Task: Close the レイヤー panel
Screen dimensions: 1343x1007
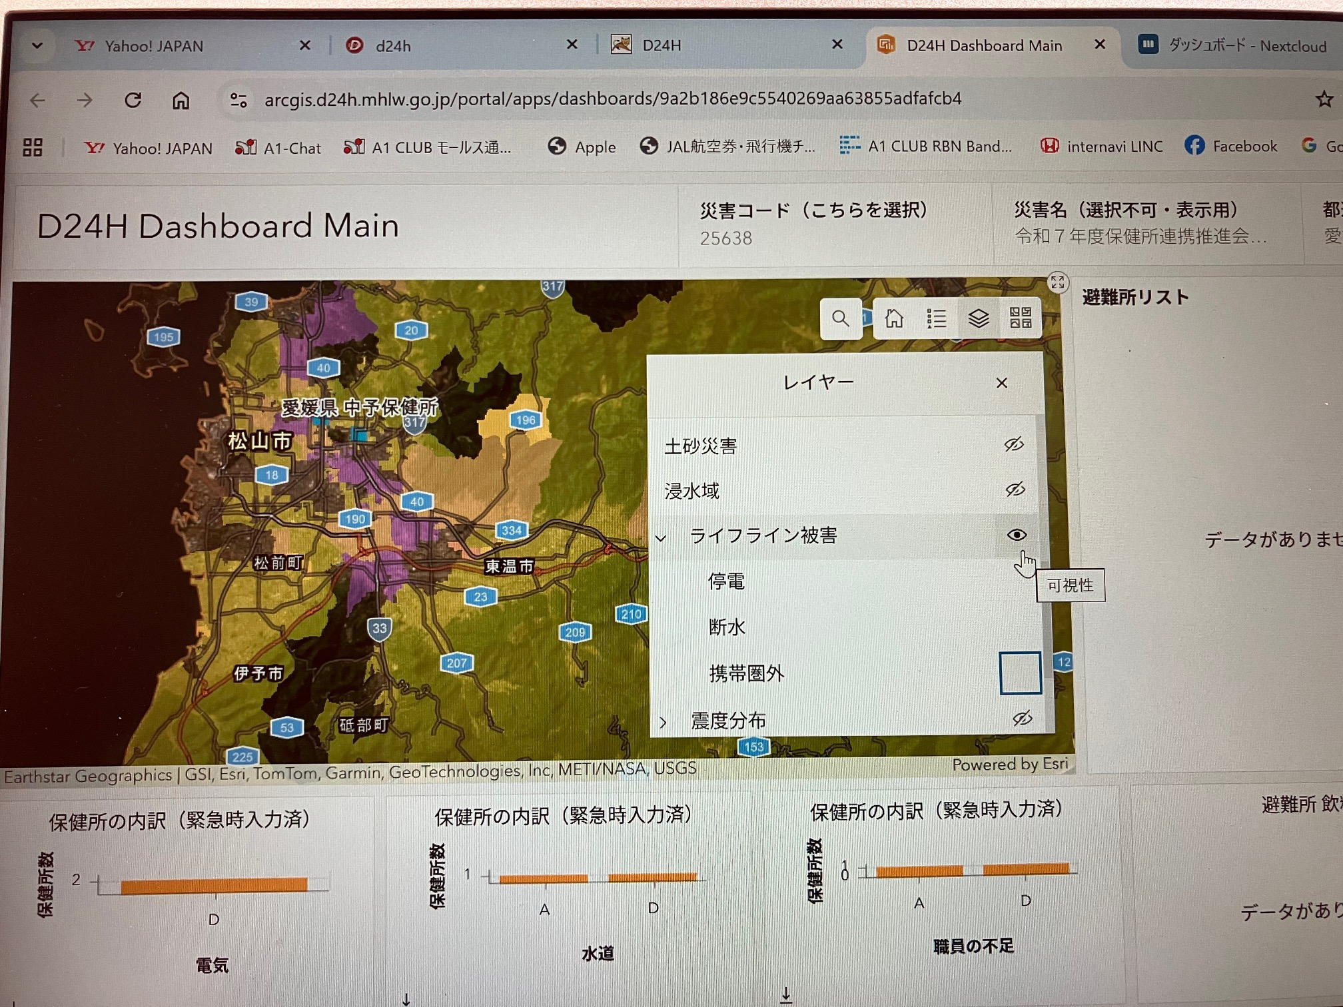Action: pos(1001,383)
